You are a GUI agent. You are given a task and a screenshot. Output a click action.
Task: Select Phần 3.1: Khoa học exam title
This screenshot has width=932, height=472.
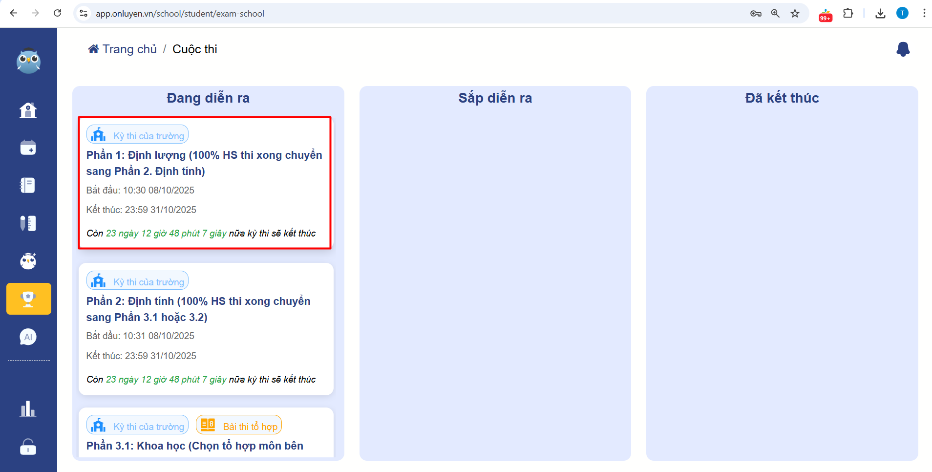coord(194,446)
